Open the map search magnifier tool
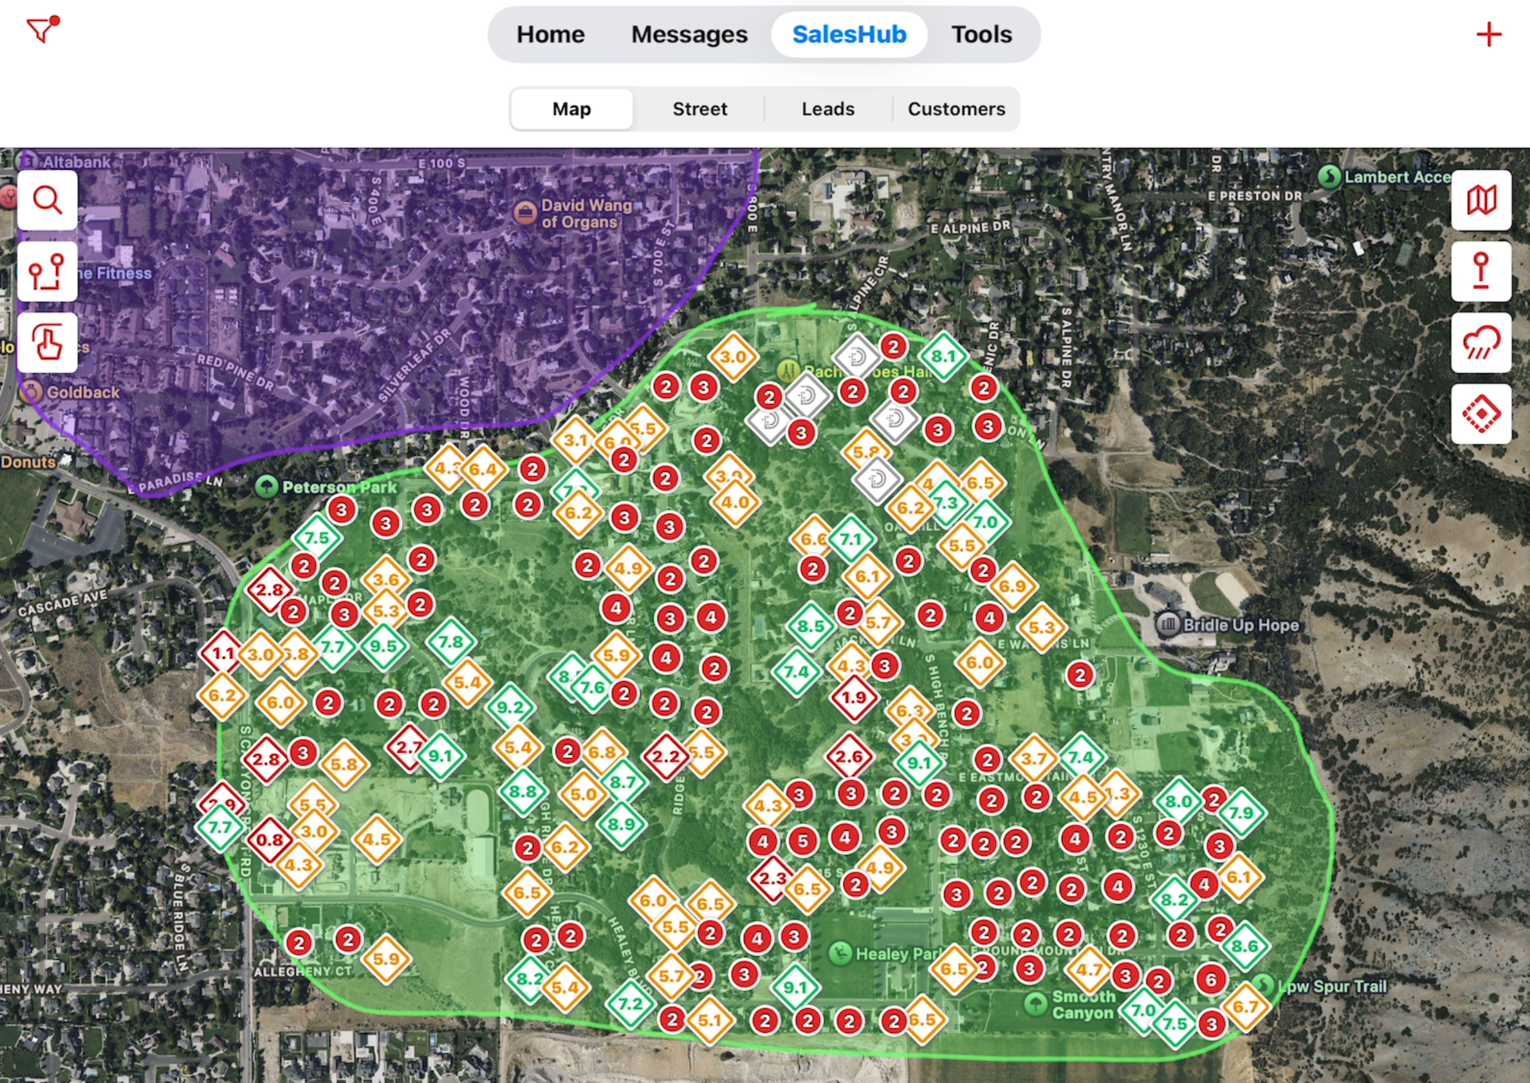Viewport: 1530px width, 1083px height. [47, 200]
